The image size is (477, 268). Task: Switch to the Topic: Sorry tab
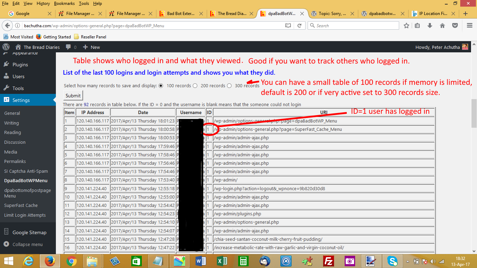(332, 14)
